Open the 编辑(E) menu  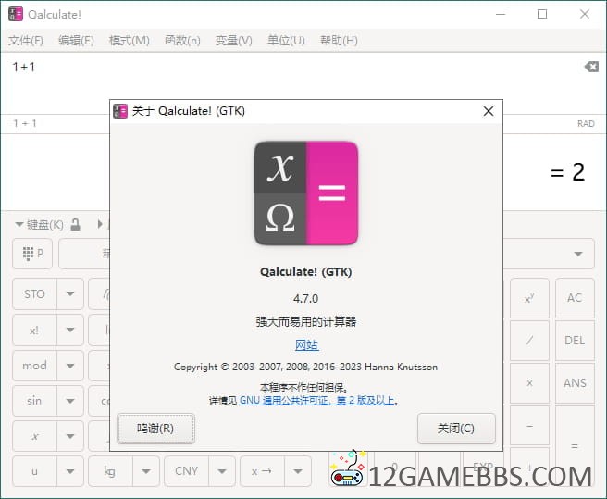(76, 41)
